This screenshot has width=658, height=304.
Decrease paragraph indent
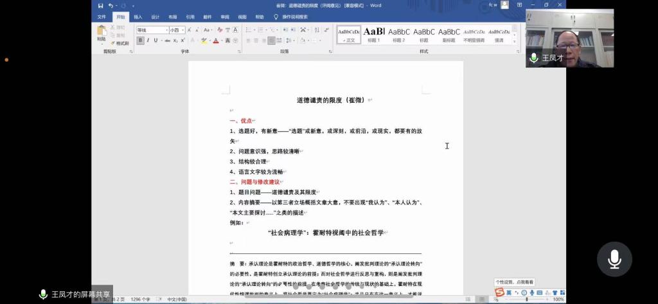[x=285, y=30]
